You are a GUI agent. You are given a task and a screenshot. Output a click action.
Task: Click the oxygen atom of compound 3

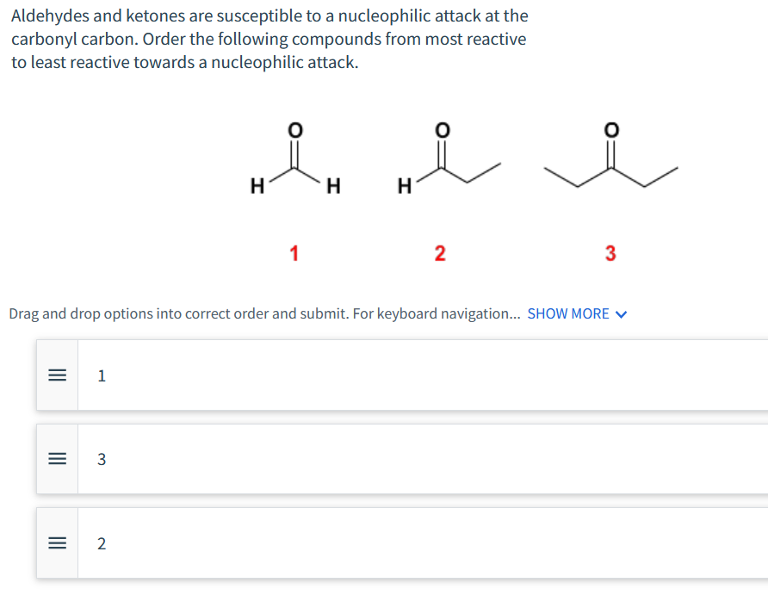(x=610, y=129)
